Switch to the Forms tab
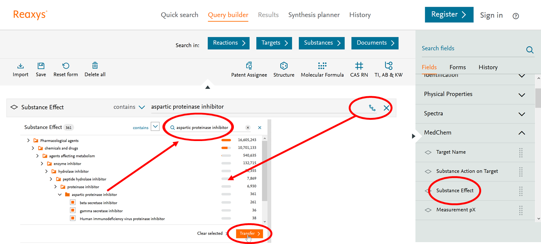This screenshot has width=541, height=244. click(458, 67)
